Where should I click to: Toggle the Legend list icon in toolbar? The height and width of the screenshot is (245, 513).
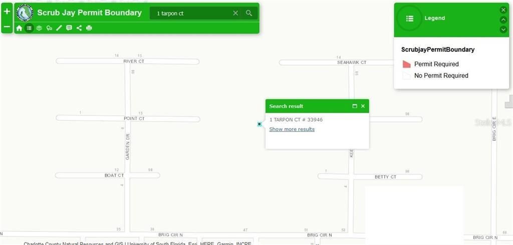29,28
